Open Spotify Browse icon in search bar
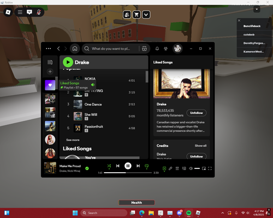This screenshot has width=273, height=218. tap(144, 49)
